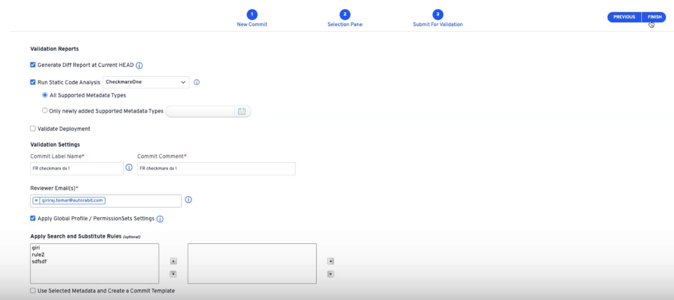Image resolution: width=674 pixels, height=300 pixels.
Task: Move rule down in the selected list
Action: point(330,274)
